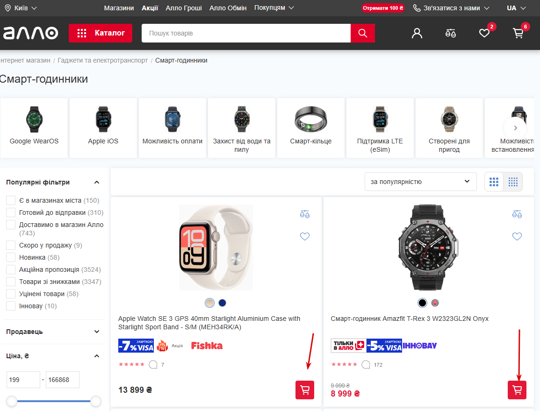Open Amazfit T-Rex 3 product title
Image resolution: width=540 pixels, height=411 pixels.
click(410, 319)
